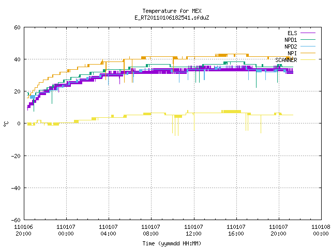This screenshot has width=331, height=248.
Task: Click the NPI legend label
Action: point(292,53)
